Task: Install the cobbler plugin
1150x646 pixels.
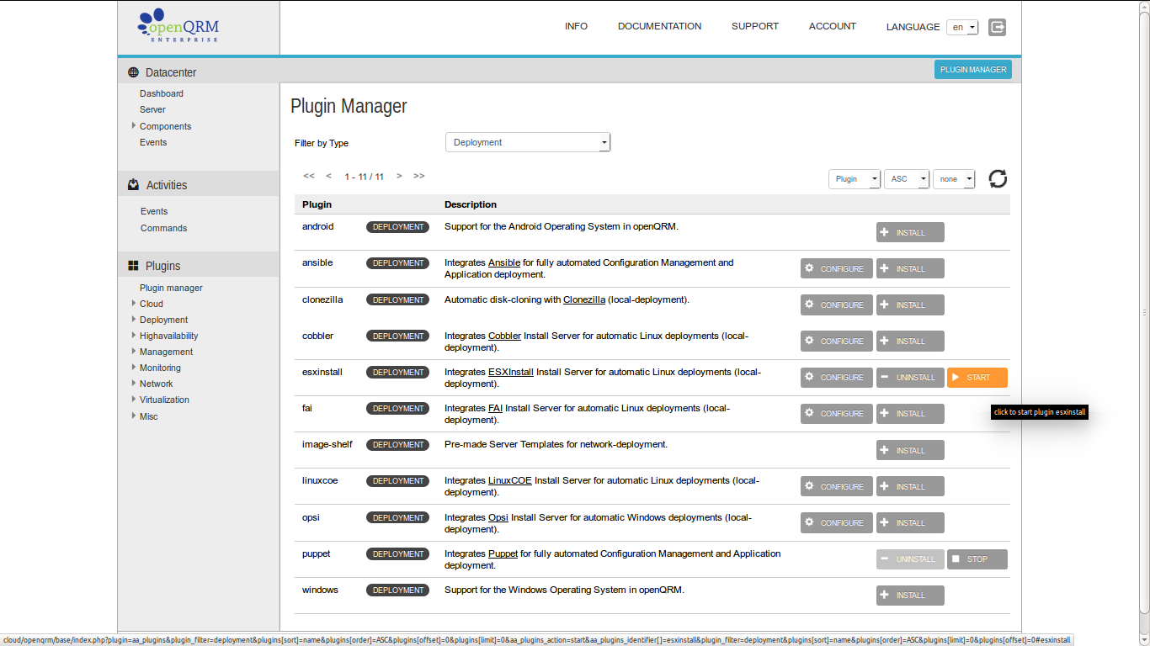Action: click(910, 341)
